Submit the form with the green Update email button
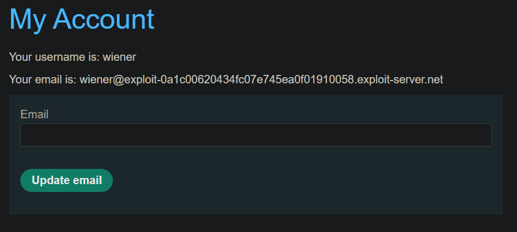517x232 pixels. pyautogui.click(x=67, y=180)
